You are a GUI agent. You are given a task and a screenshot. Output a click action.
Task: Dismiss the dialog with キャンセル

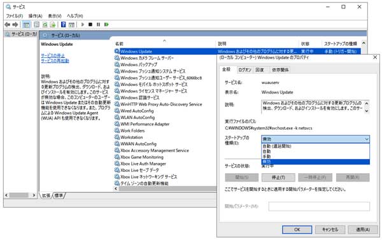(330, 230)
